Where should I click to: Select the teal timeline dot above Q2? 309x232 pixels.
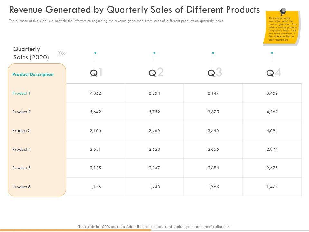click(154, 53)
